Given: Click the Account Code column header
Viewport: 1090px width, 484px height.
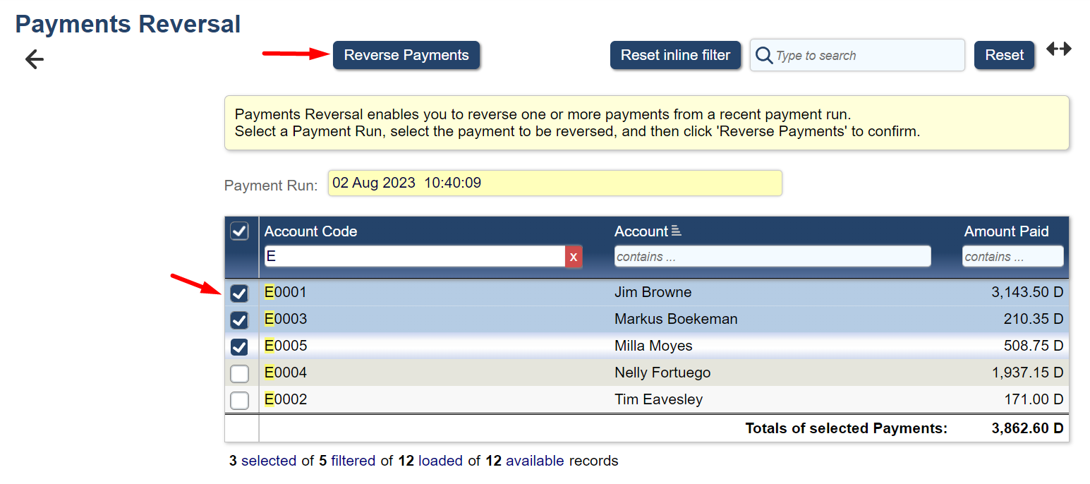Looking at the screenshot, I should (x=311, y=231).
